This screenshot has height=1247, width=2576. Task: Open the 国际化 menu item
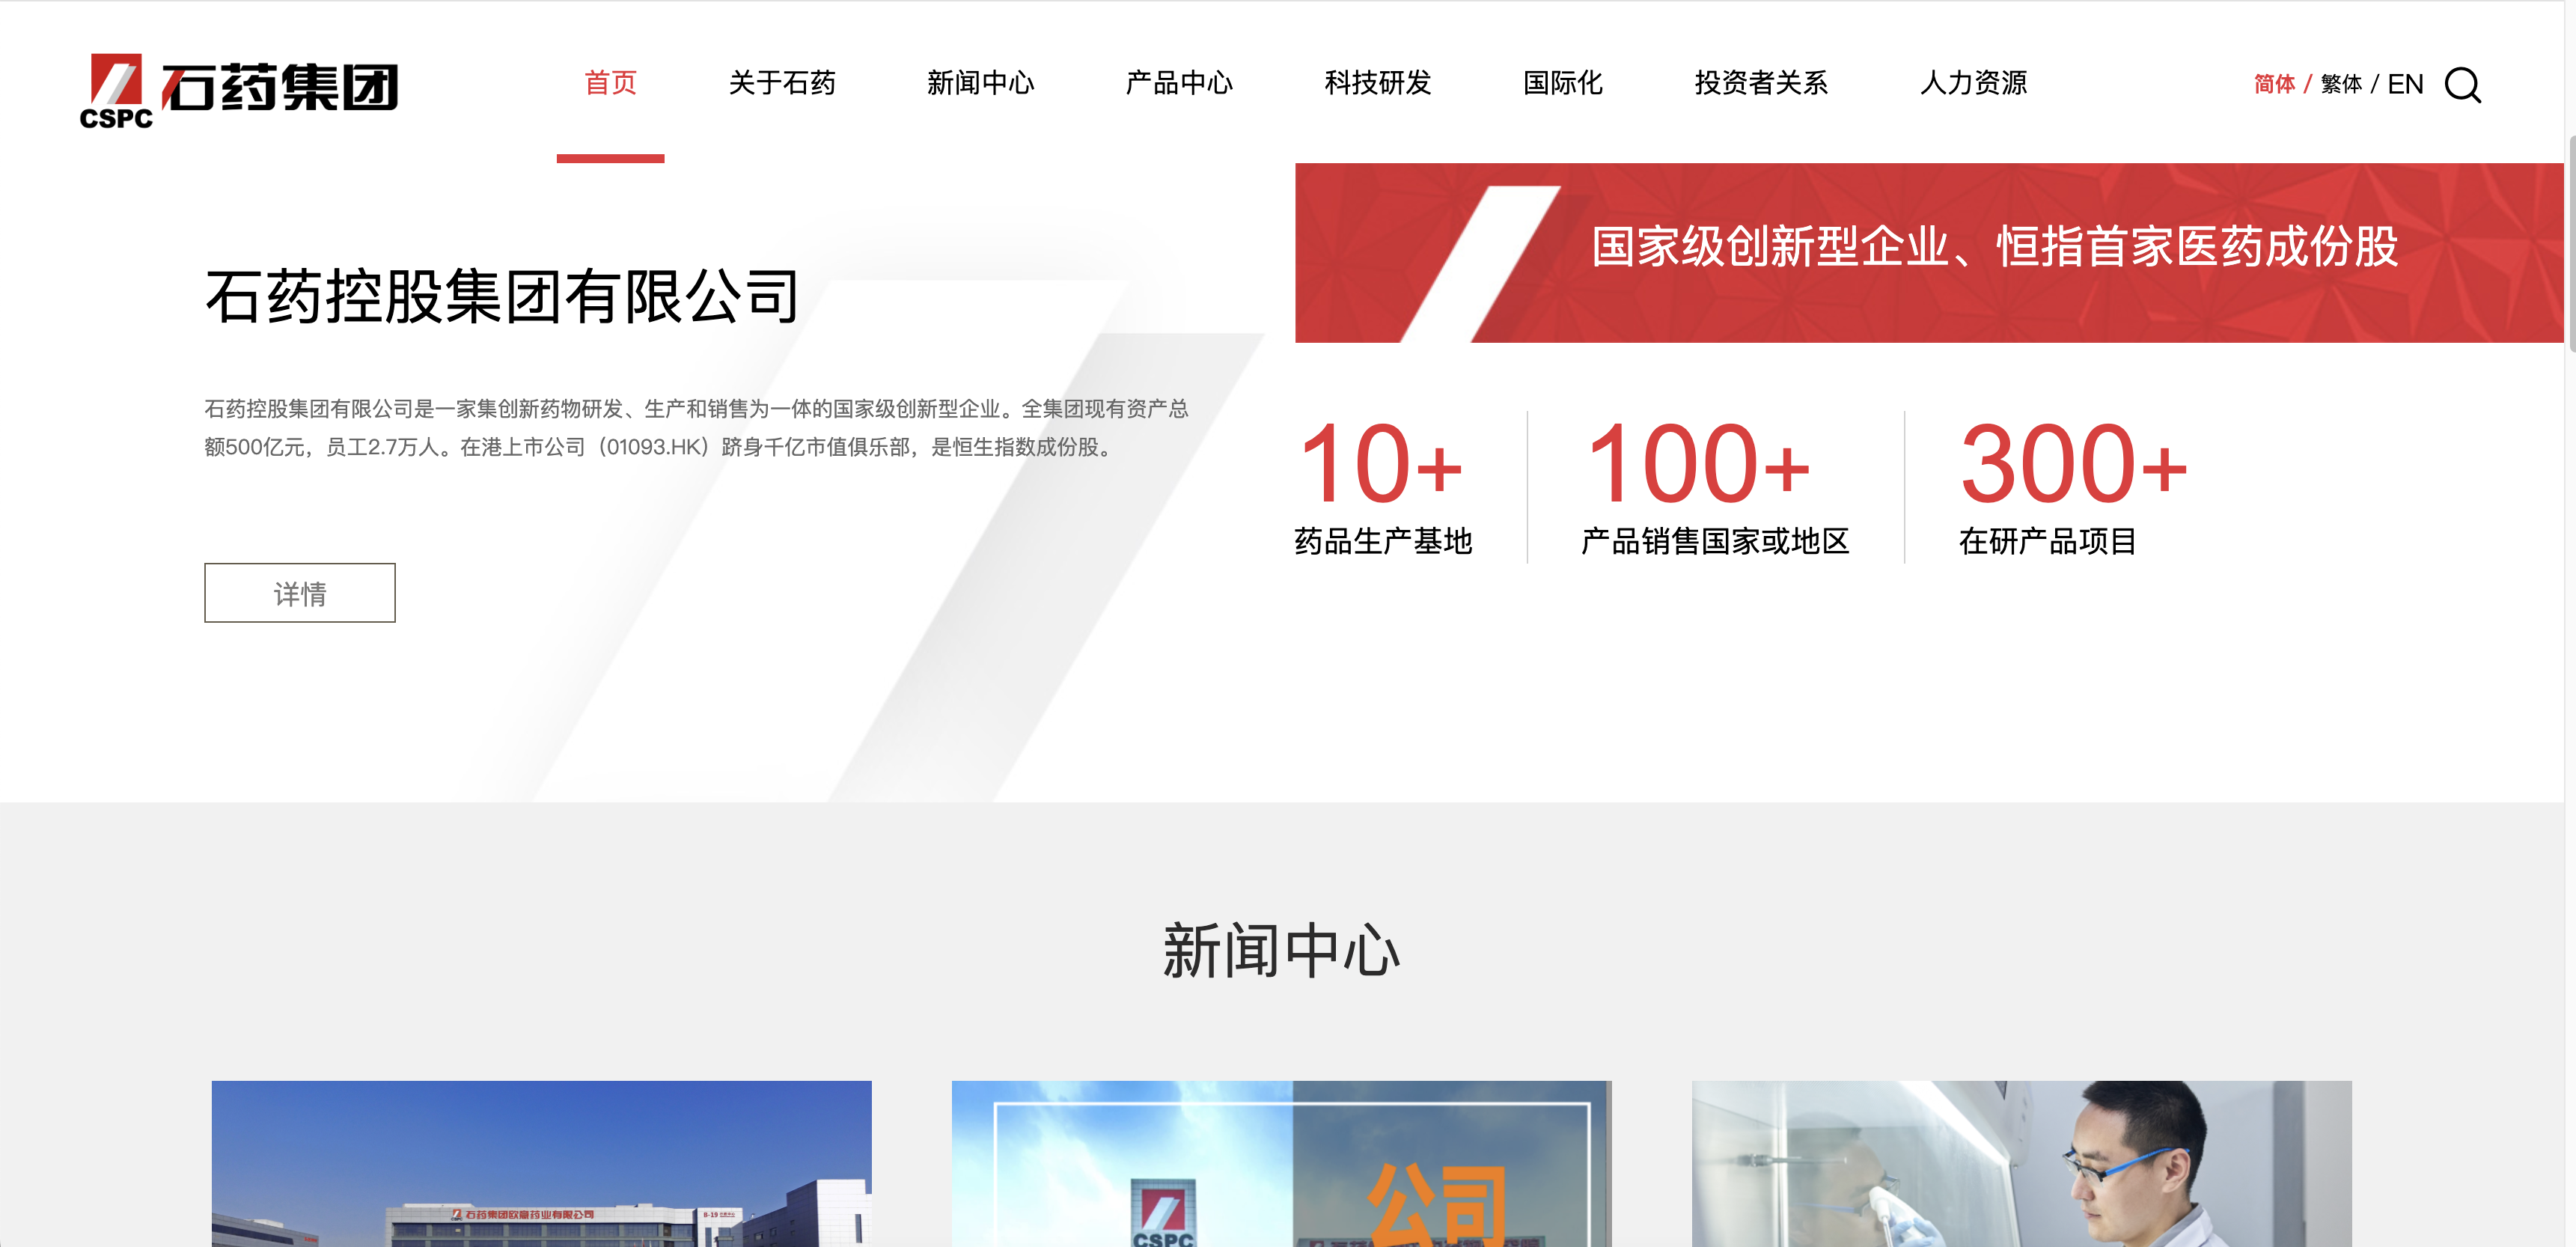[1563, 83]
